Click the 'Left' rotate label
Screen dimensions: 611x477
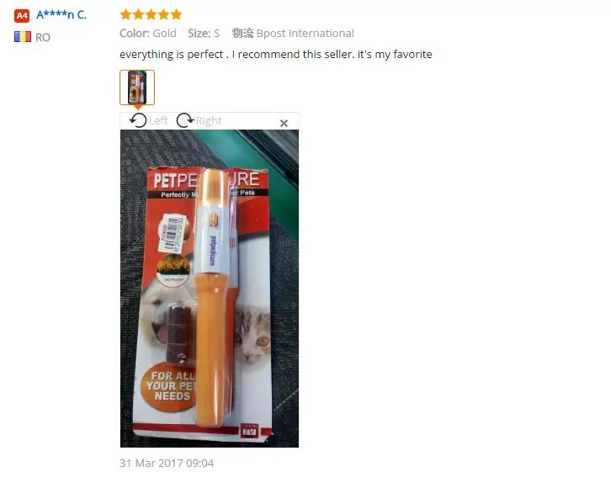158,120
